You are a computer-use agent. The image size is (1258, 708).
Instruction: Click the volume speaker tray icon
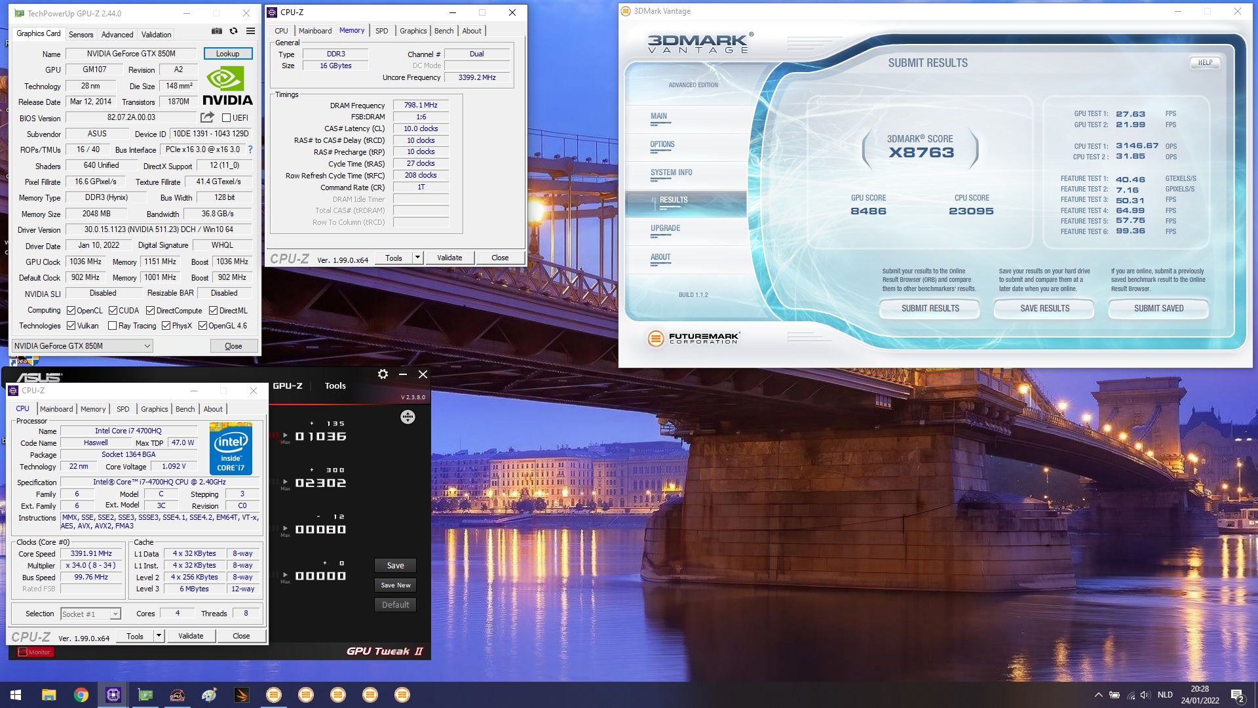tap(1145, 695)
